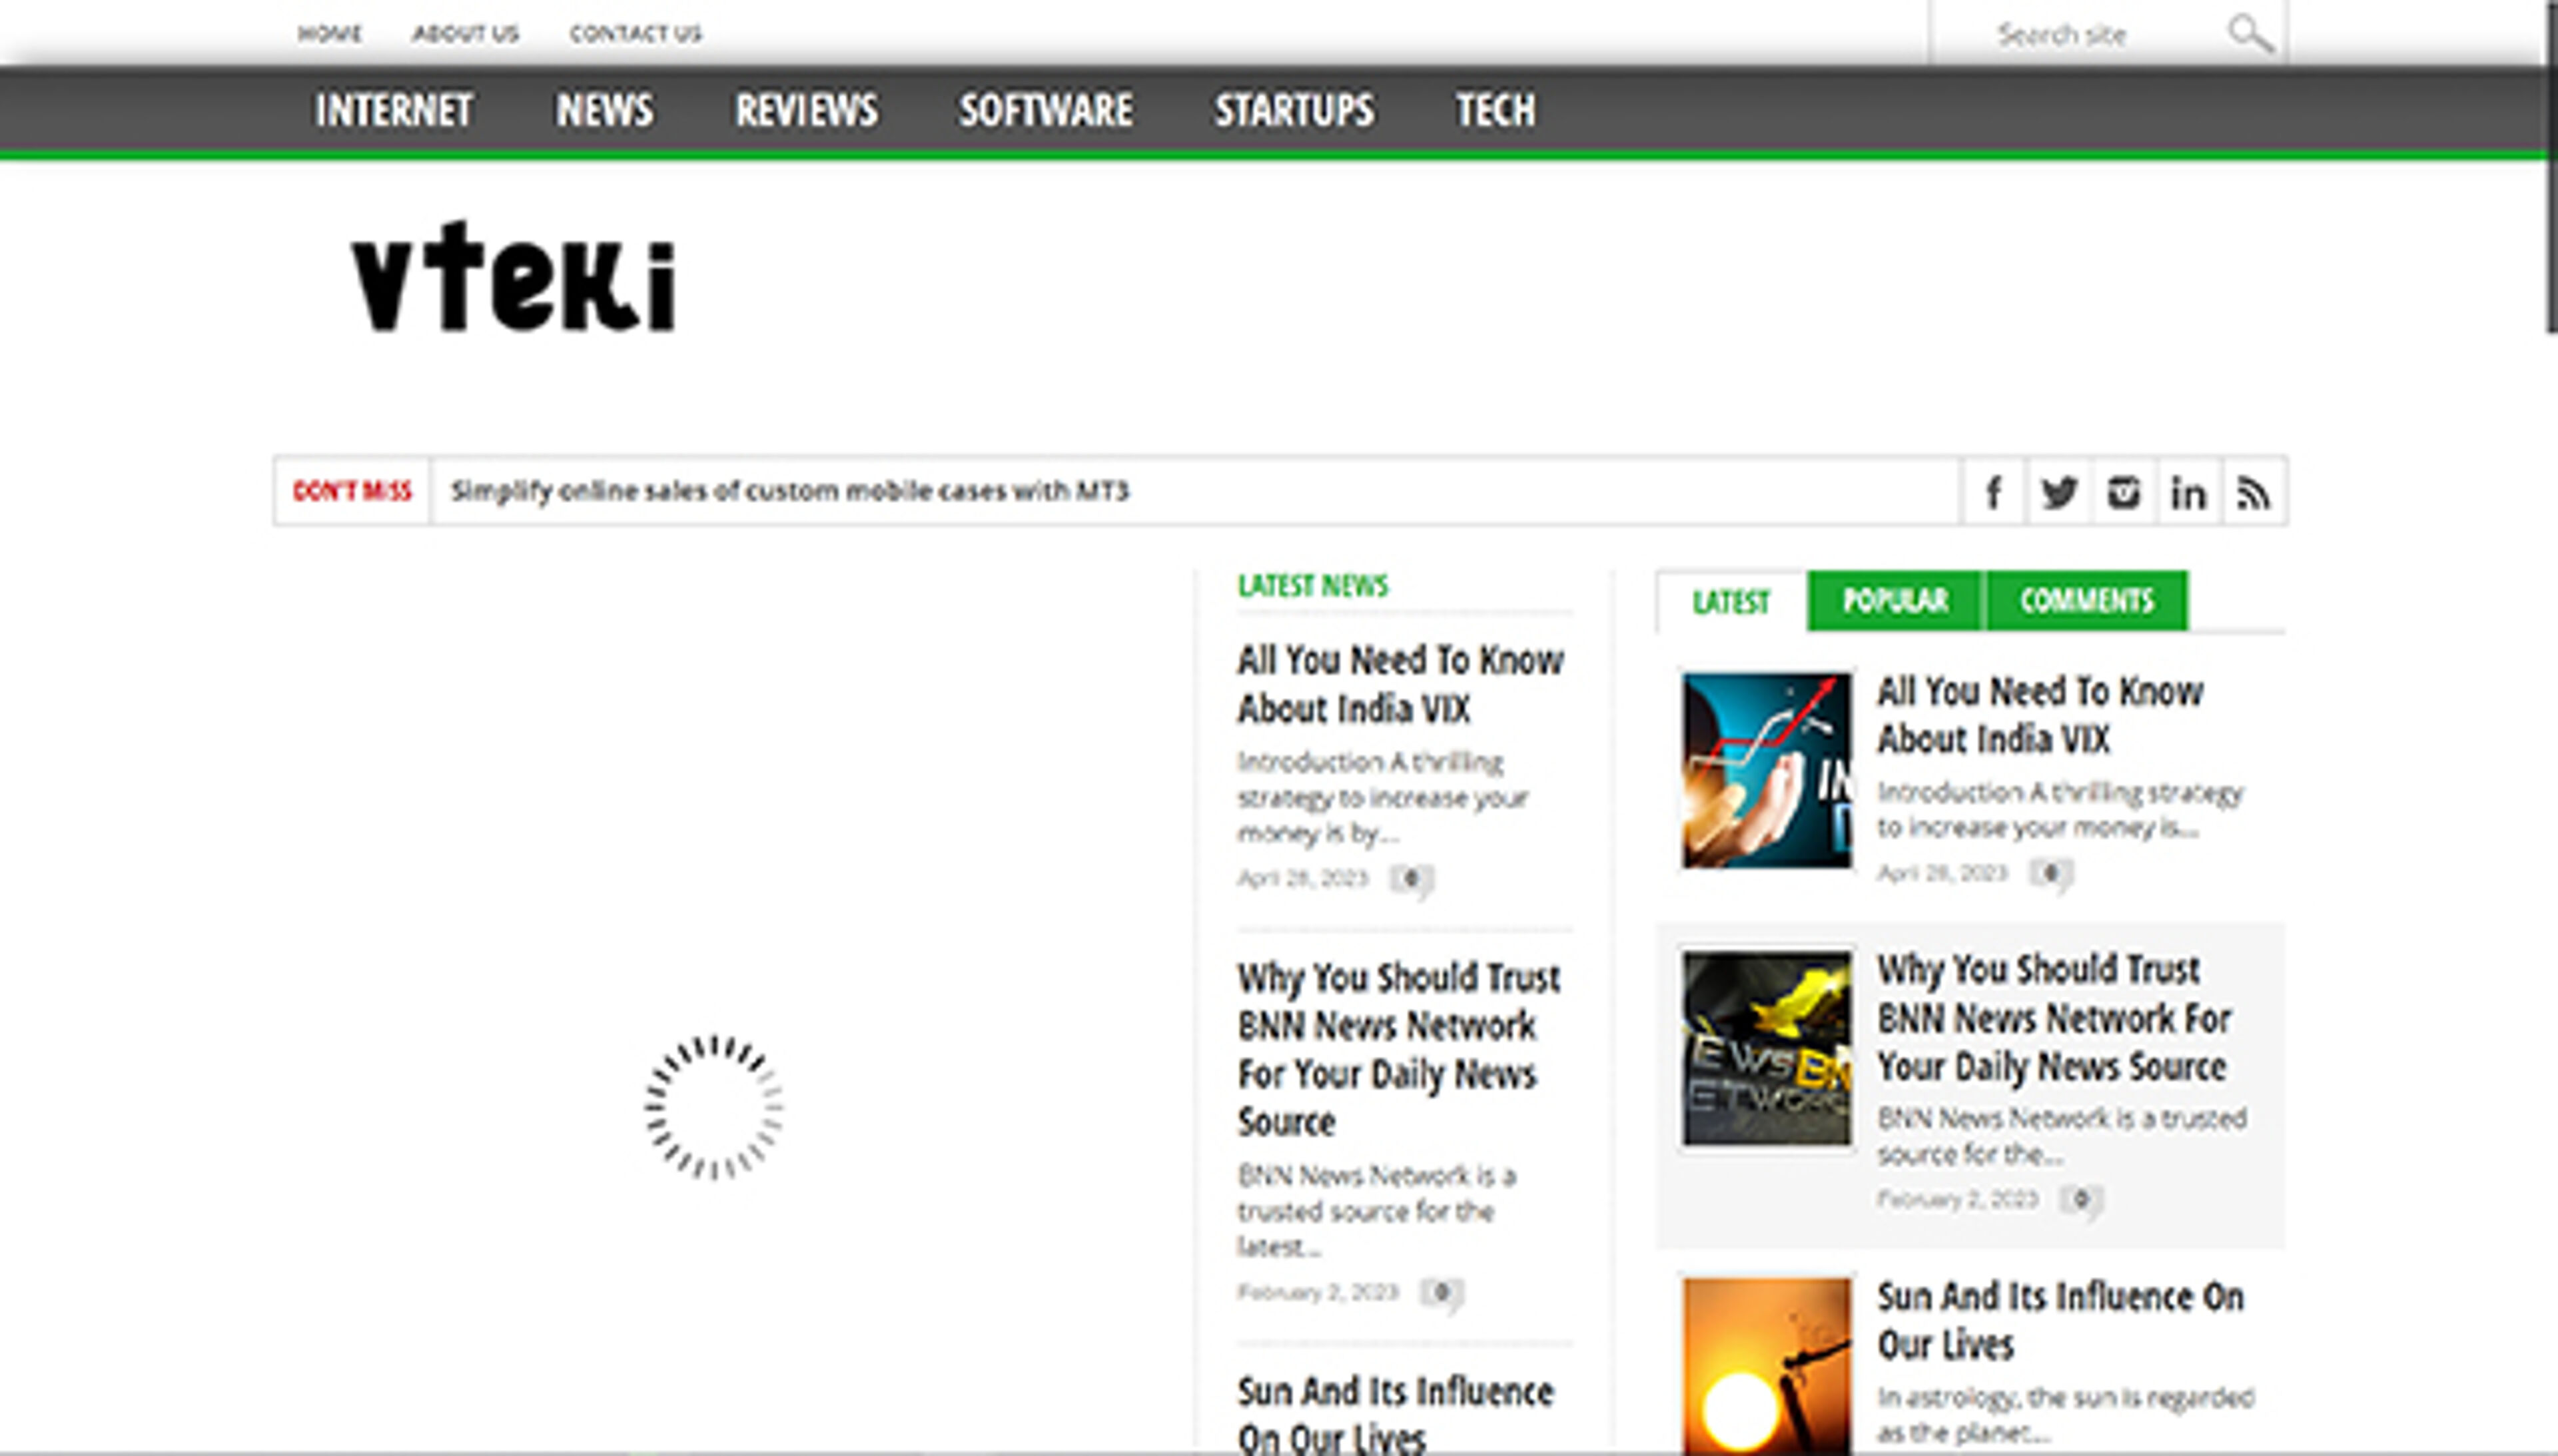Open the site's Facebook page icon
This screenshot has height=1456, width=2558.
[x=1994, y=491]
